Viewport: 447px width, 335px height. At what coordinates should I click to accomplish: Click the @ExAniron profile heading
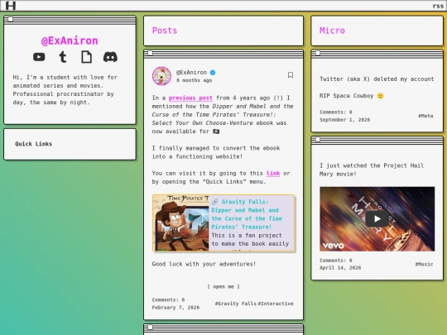[x=70, y=41]
